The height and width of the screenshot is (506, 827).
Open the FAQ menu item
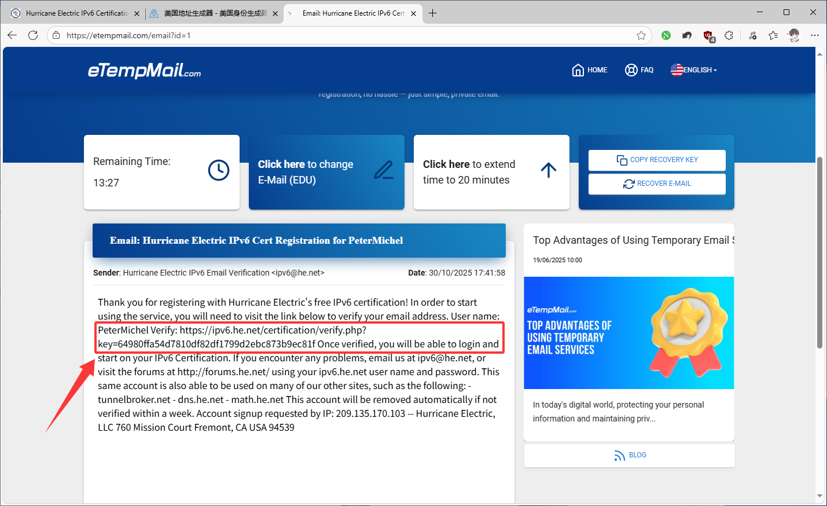tap(639, 70)
